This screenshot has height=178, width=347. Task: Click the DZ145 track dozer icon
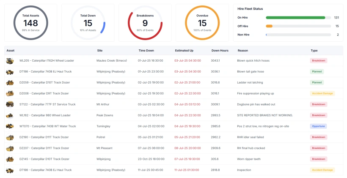coord(9,159)
